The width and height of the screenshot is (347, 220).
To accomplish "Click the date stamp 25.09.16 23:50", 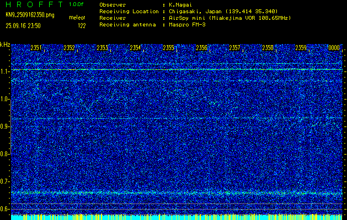I will [23, 26].
